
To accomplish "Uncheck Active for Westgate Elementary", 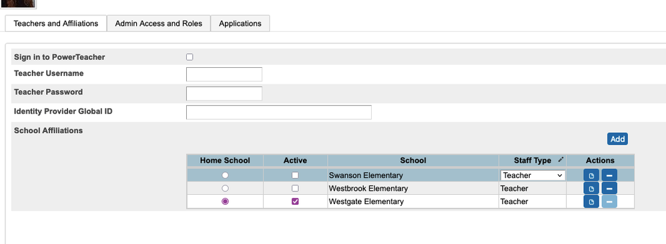I will click(x=295, y=201).
